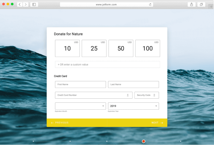Viewport: 214px width, 145px height.
Task: Show all tabs overview icon
Action: point(201,4)
